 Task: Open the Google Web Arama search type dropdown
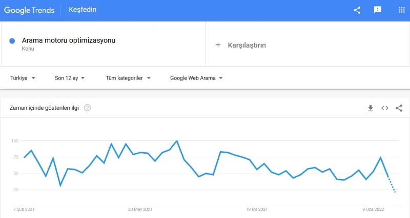[196, 78]
